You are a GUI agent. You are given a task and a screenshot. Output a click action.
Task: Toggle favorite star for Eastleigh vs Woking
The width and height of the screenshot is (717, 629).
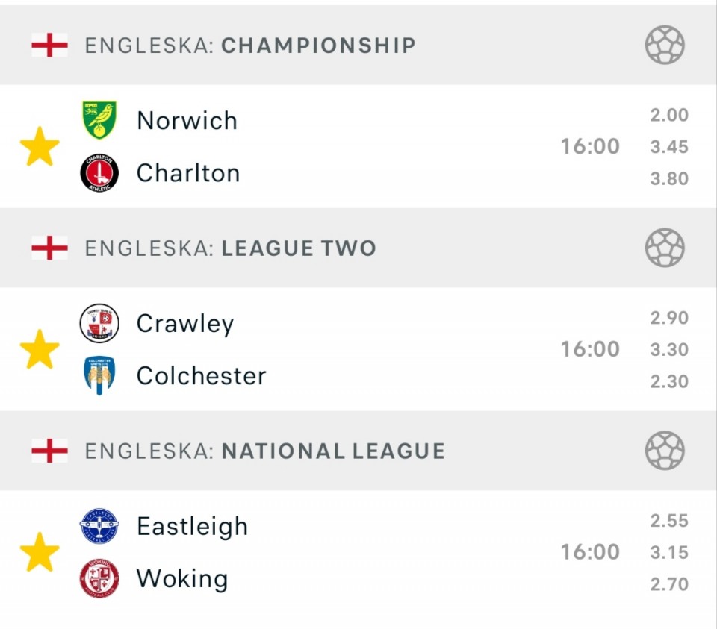pos(40,552)
